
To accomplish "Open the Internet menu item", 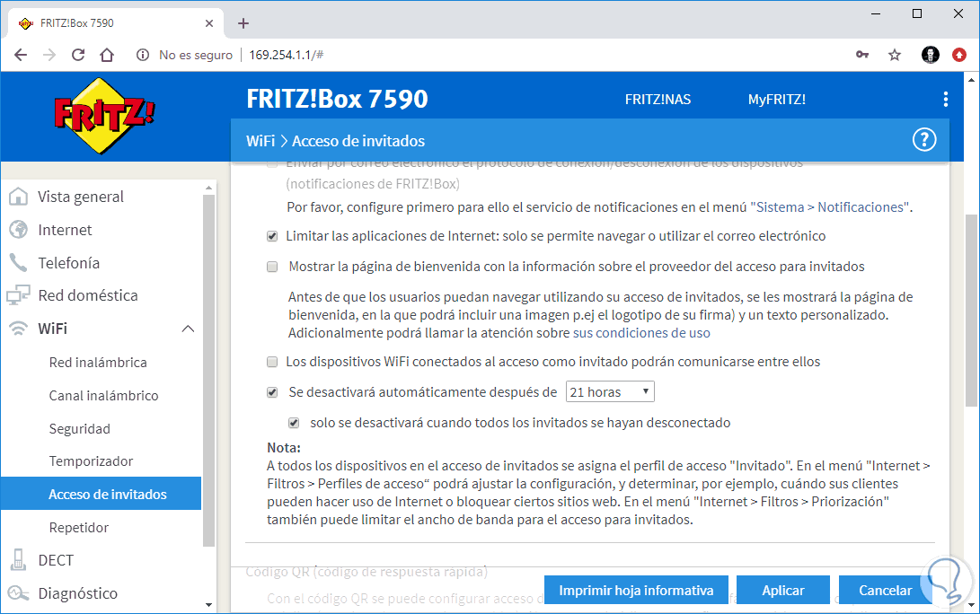I will coord(65,230).
